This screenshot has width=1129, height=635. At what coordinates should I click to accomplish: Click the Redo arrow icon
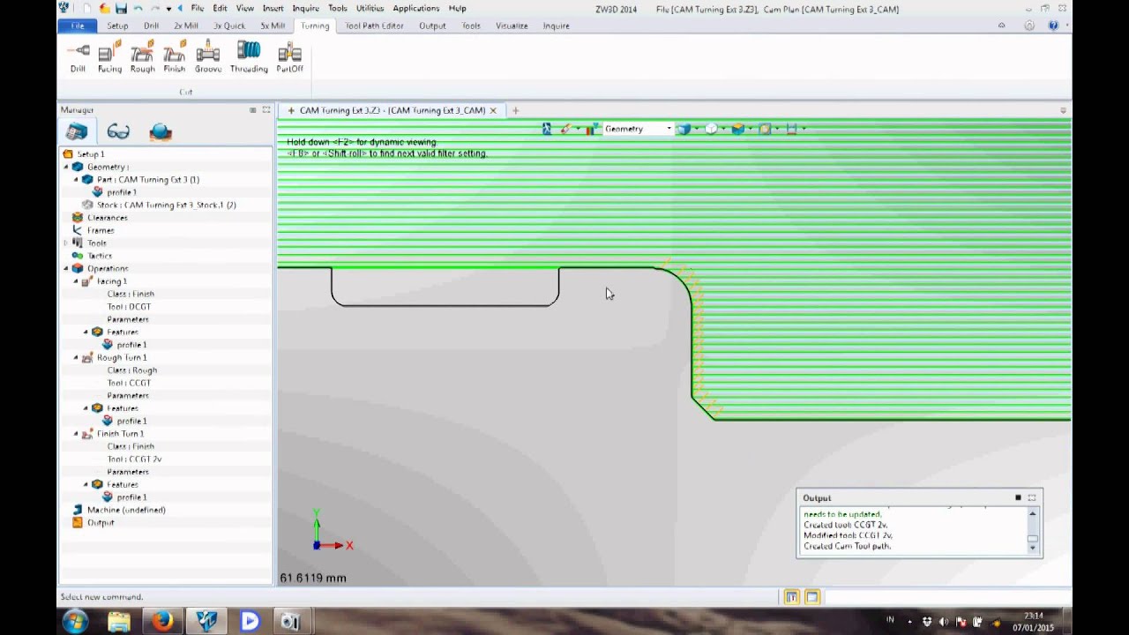click(153, 9)
